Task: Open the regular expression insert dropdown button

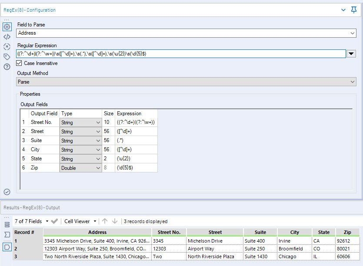Action: pyautogui.click(x=352, y=54)
